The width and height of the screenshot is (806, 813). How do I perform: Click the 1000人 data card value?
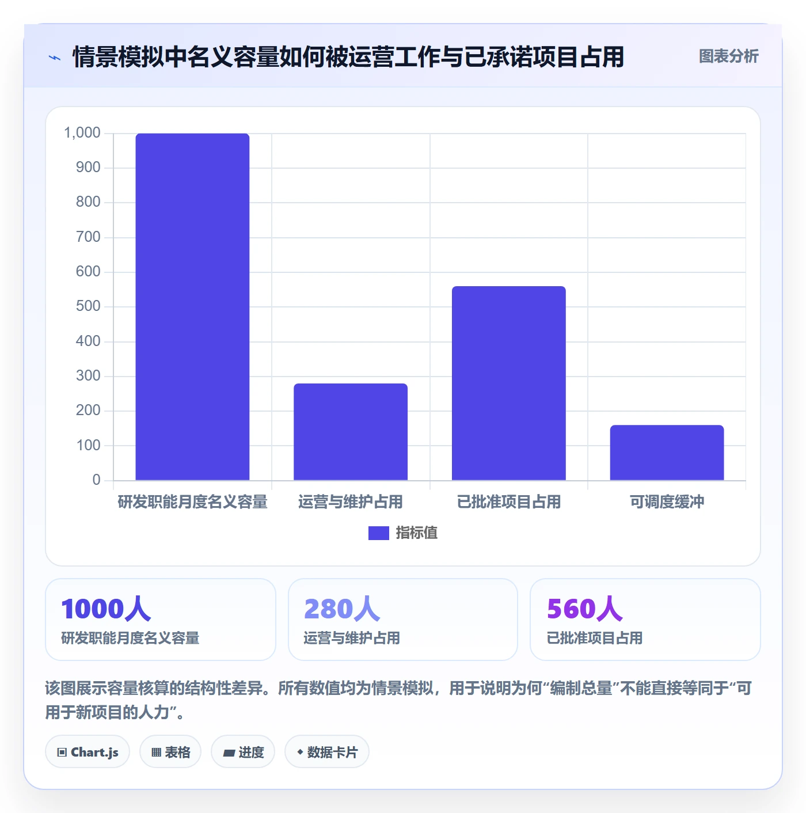pos(106,609)
